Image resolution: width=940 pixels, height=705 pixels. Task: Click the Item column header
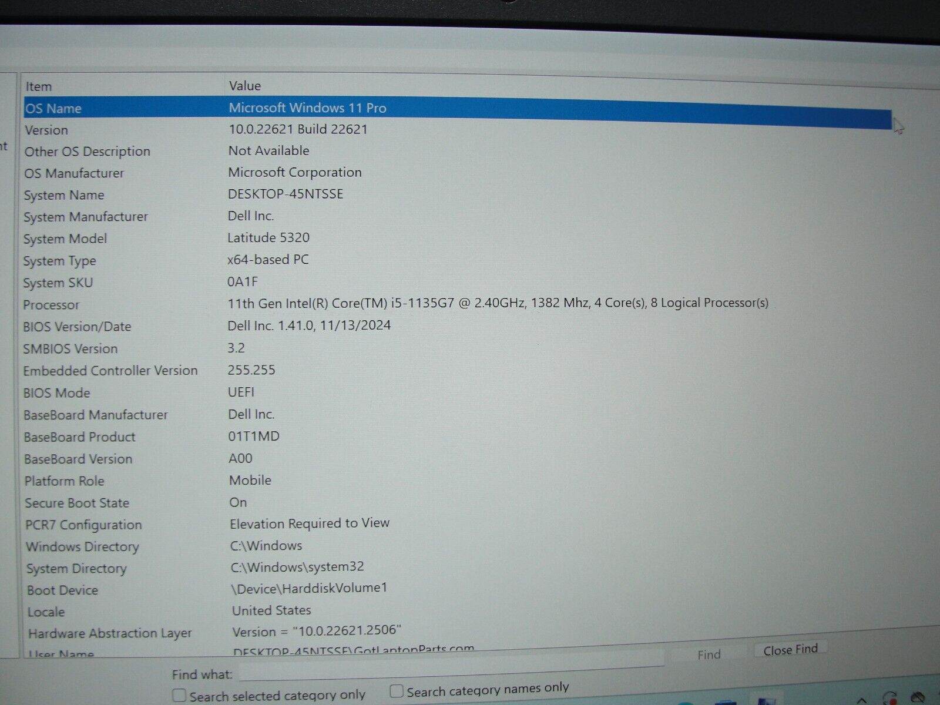click(x=39, y=86)
